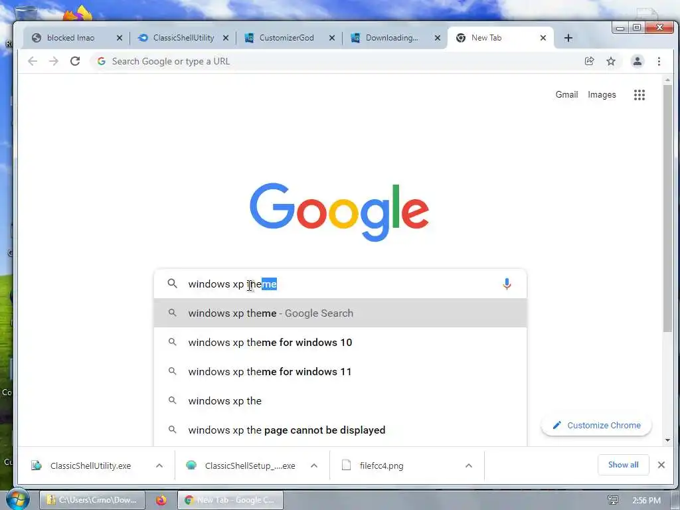Screen dimensions: 680x510
Task: Open the Images link
Action: [602, 94]
